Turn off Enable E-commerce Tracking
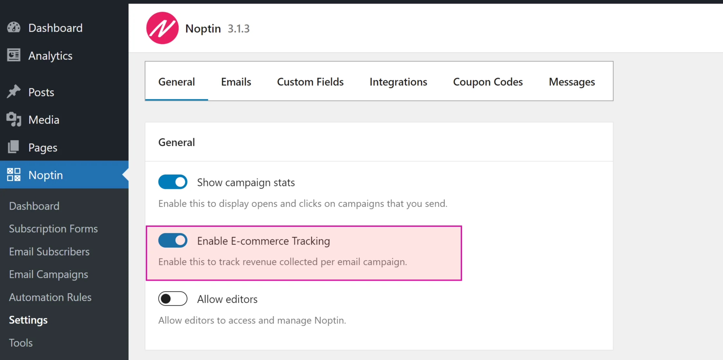Viewport: 723px width, 360px height. (x=173, y=240)
